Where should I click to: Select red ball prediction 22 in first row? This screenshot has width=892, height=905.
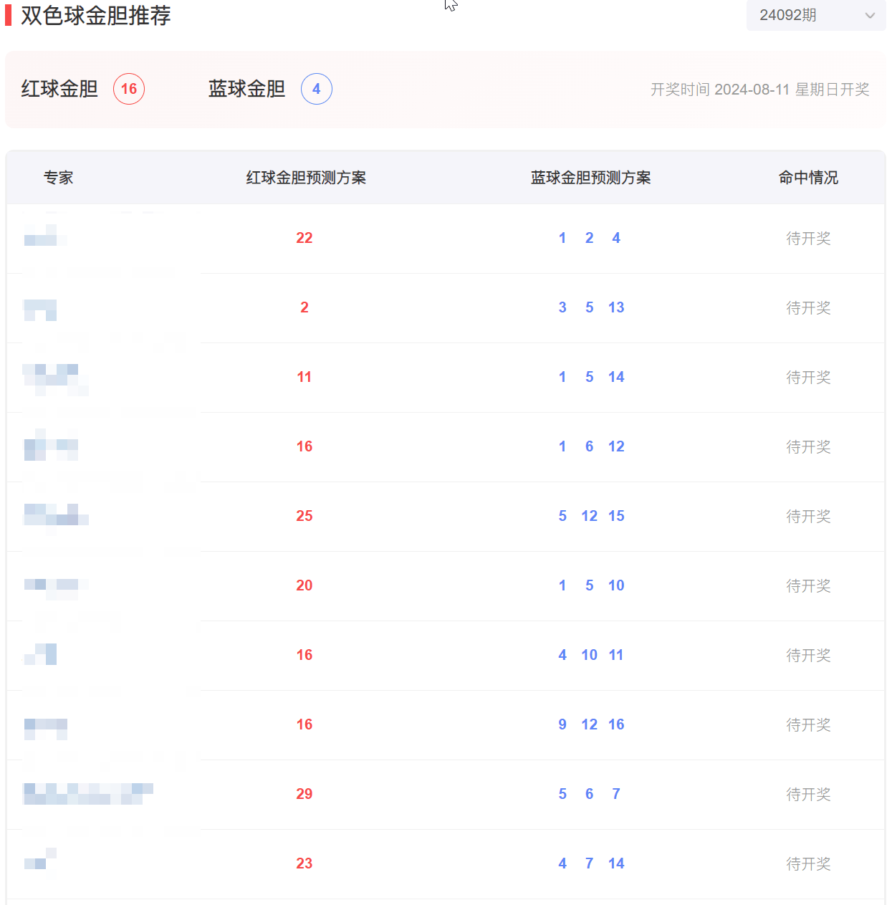coord(304,237)
